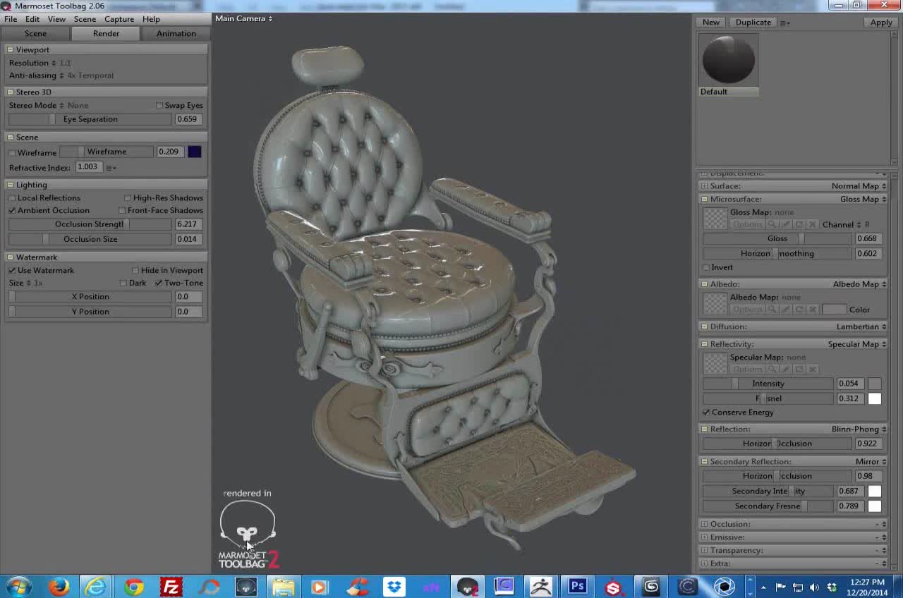This screenshot has height=598, width=903.
Task: Uncheck Conserve Energy
Action: point(706,413)
